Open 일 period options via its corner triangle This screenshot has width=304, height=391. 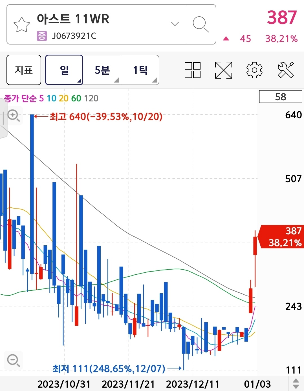pyautogui.click(x=79, y=81)
